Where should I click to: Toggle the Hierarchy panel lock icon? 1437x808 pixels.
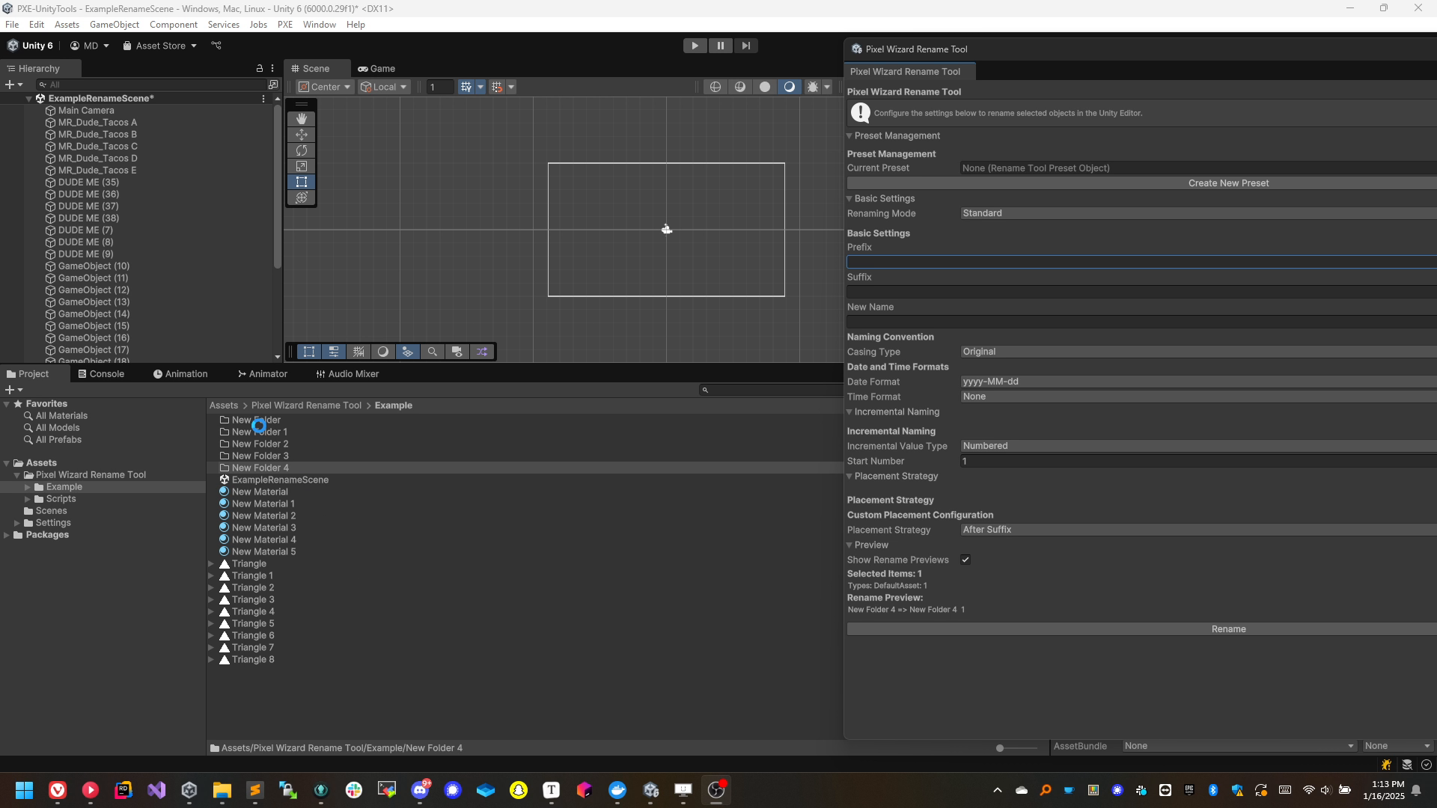point(260,68)
